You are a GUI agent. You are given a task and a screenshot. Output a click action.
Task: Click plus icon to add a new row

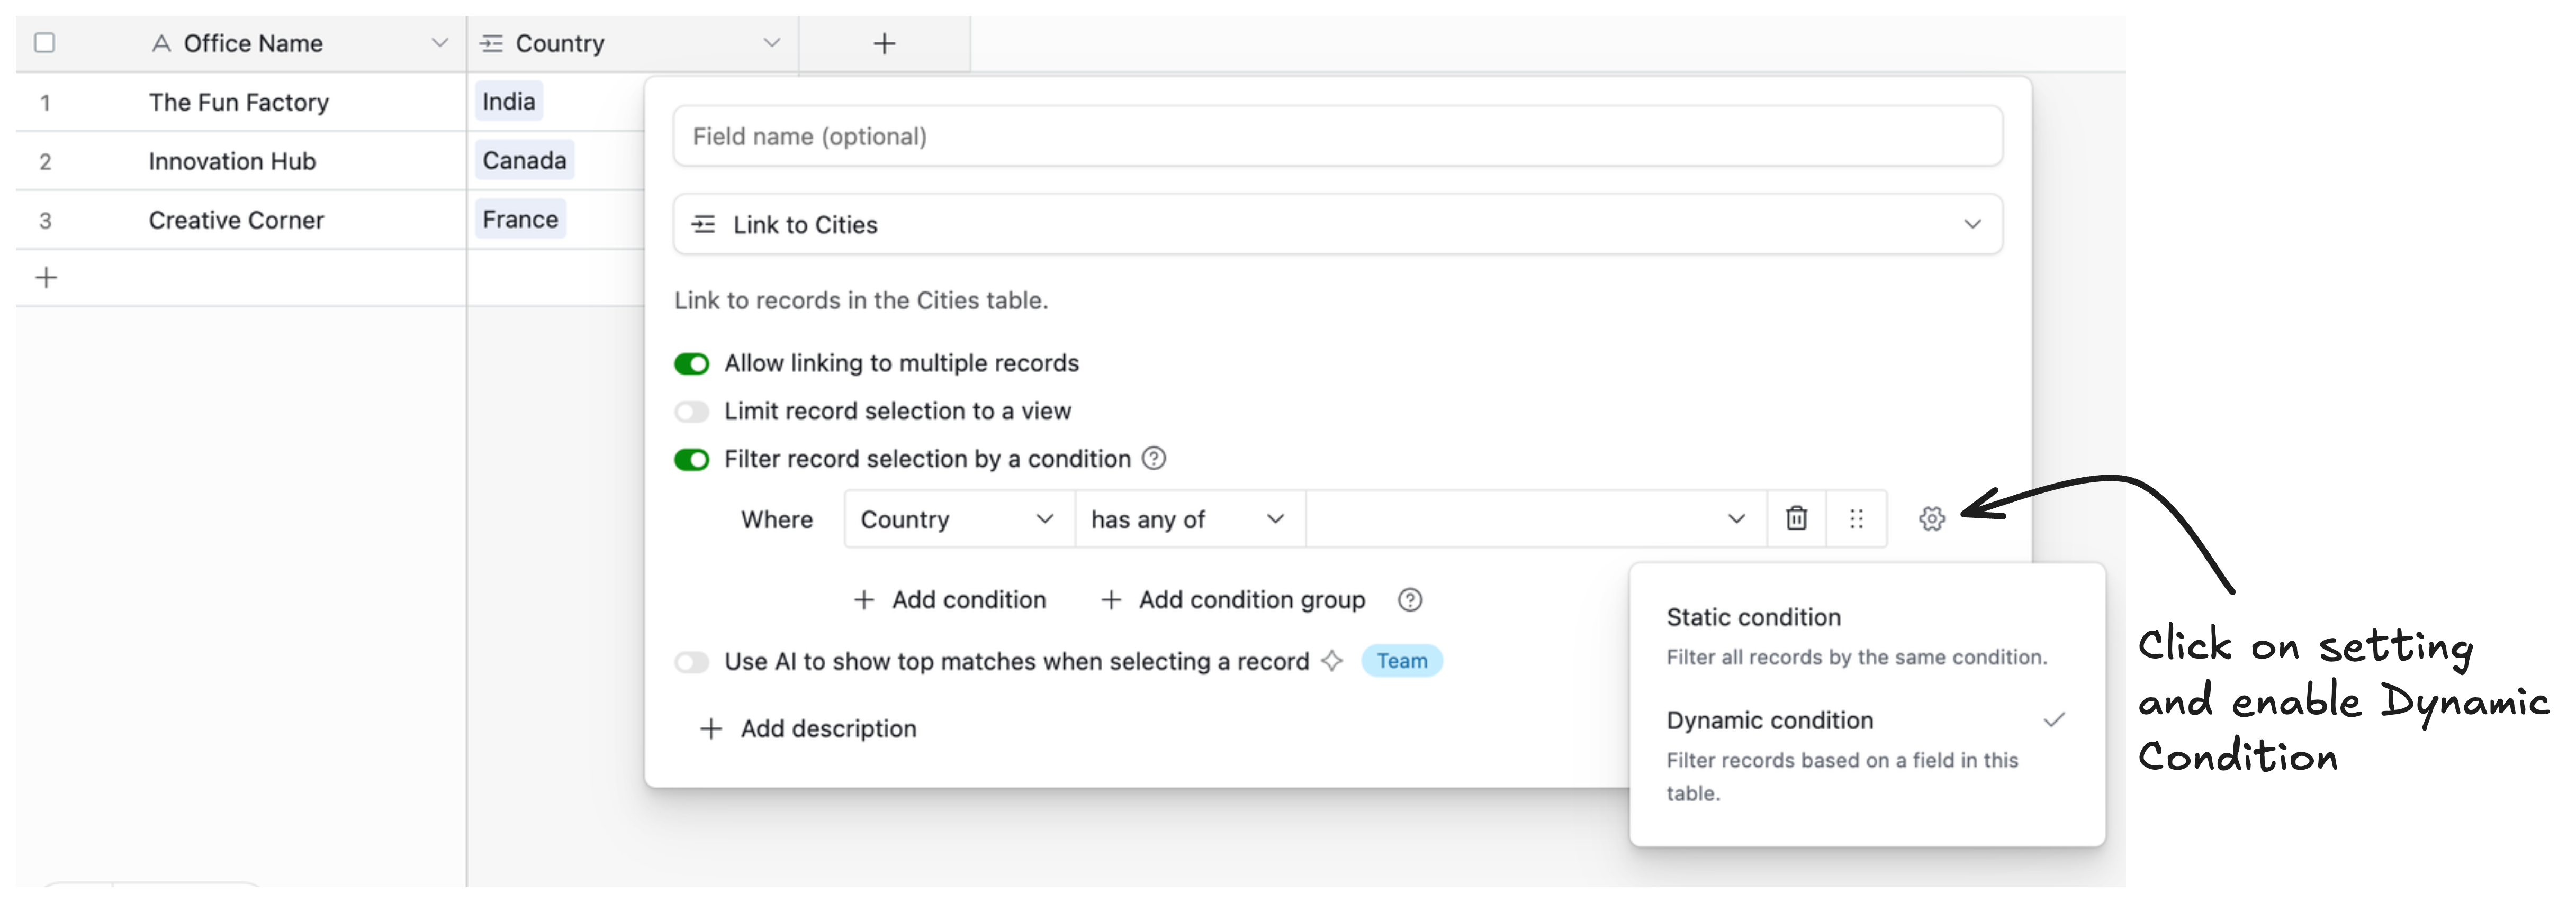click(x=46, y=278)
